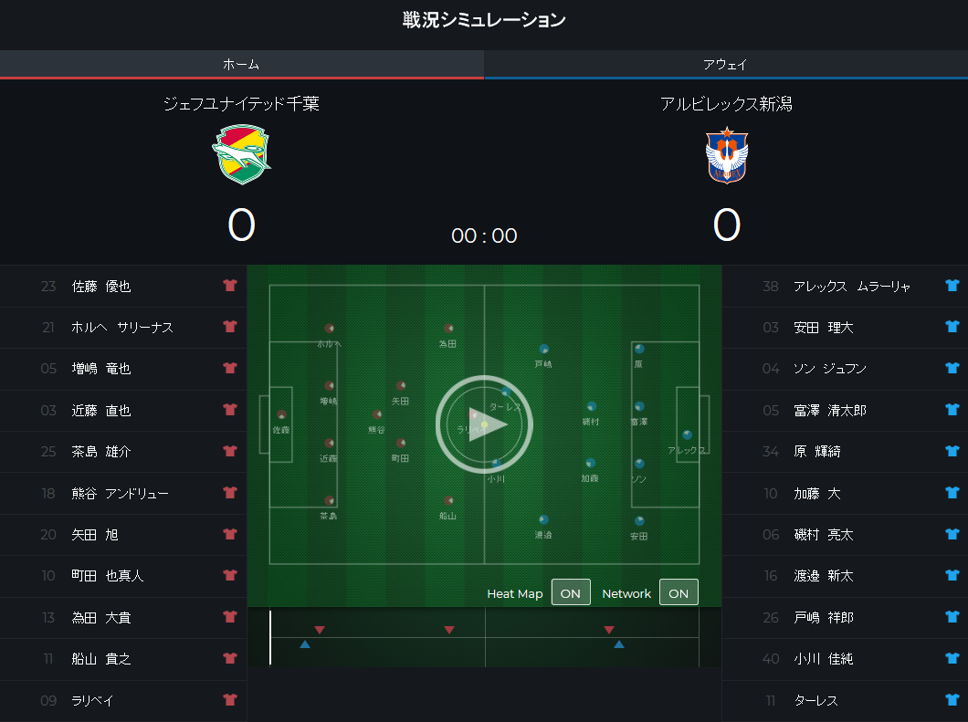Click the JEF United Chiba team crest
Image resolution: width=968 pixels, height=722 pixels.
pyautogui.click(x=241, y=155)
